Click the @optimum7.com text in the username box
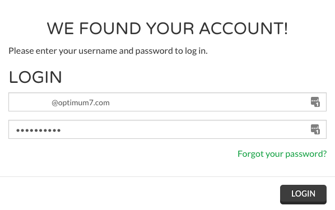 pyautogui.click(x=81, y=102)
